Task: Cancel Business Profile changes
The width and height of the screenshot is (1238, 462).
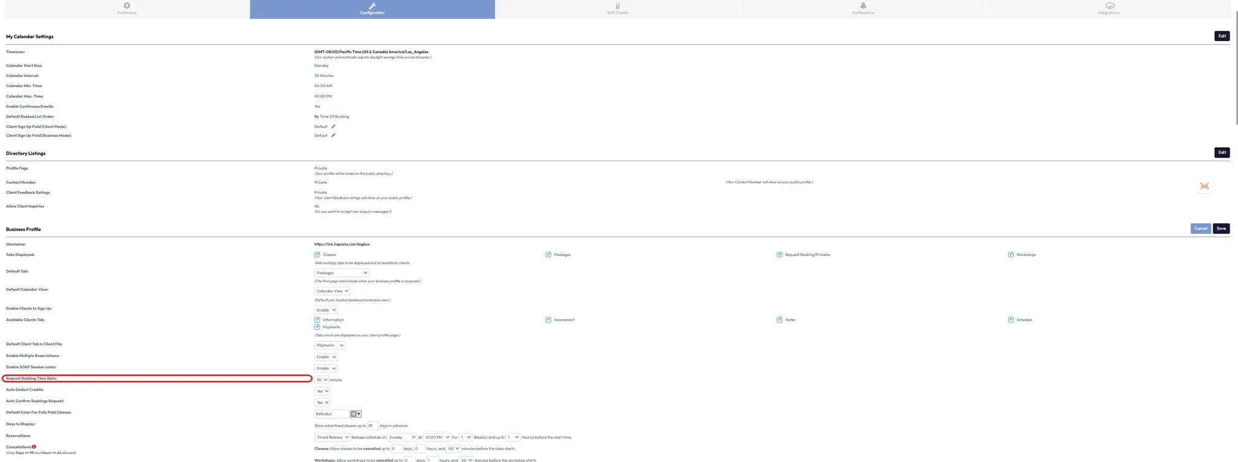Action: (1200, 229)
